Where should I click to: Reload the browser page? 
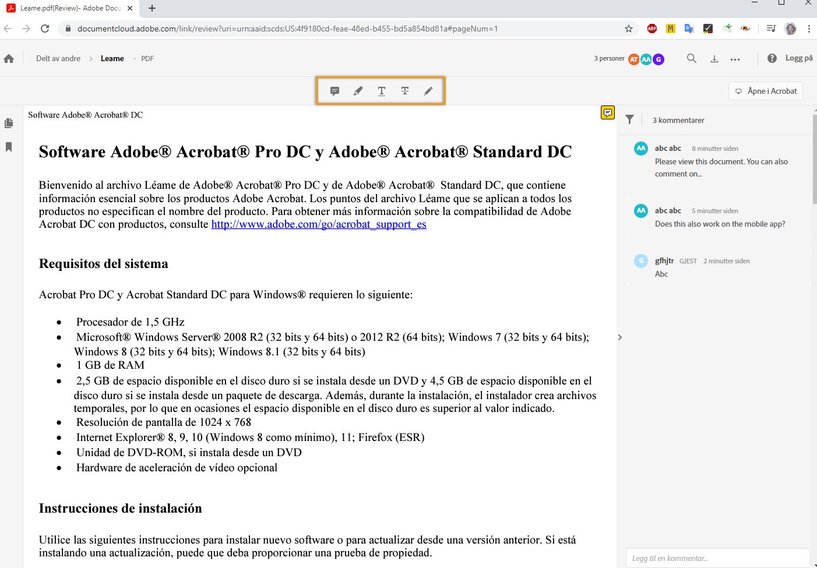tap(45, 29)
